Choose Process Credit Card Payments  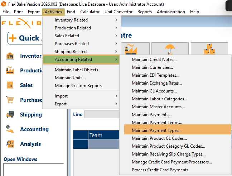(175, 170)
